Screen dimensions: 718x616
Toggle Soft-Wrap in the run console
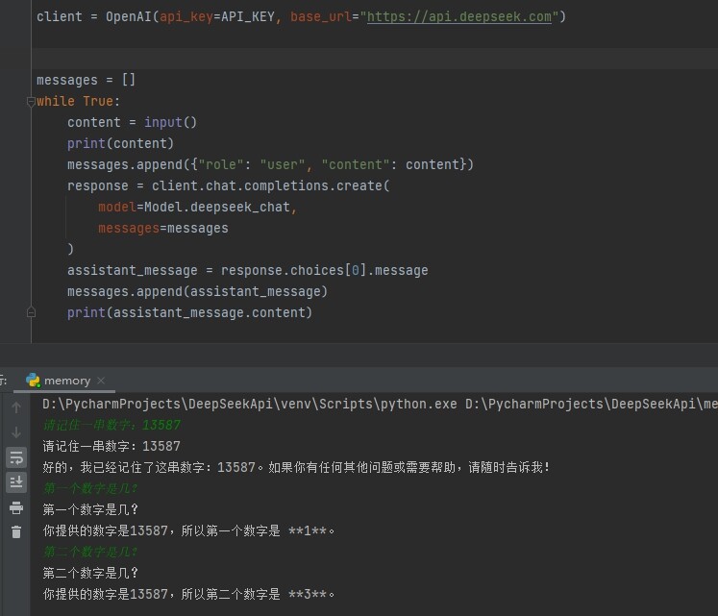tap(16, 457)
